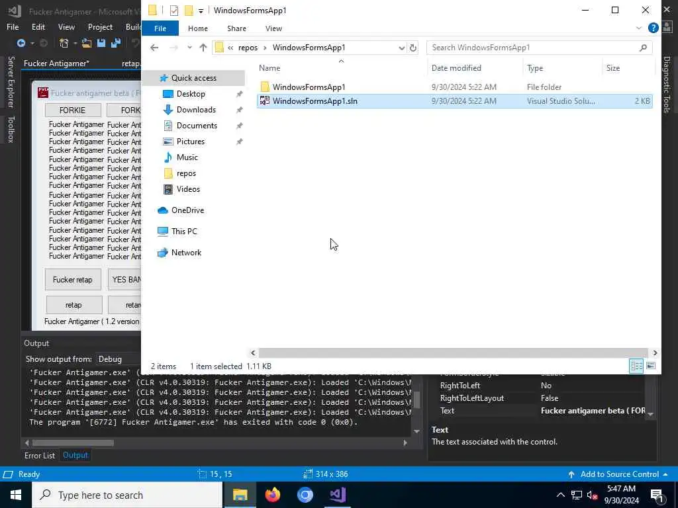678x508 pixels.
Task: Click Explorer Up one level arrow
Action: coord(203,48)
